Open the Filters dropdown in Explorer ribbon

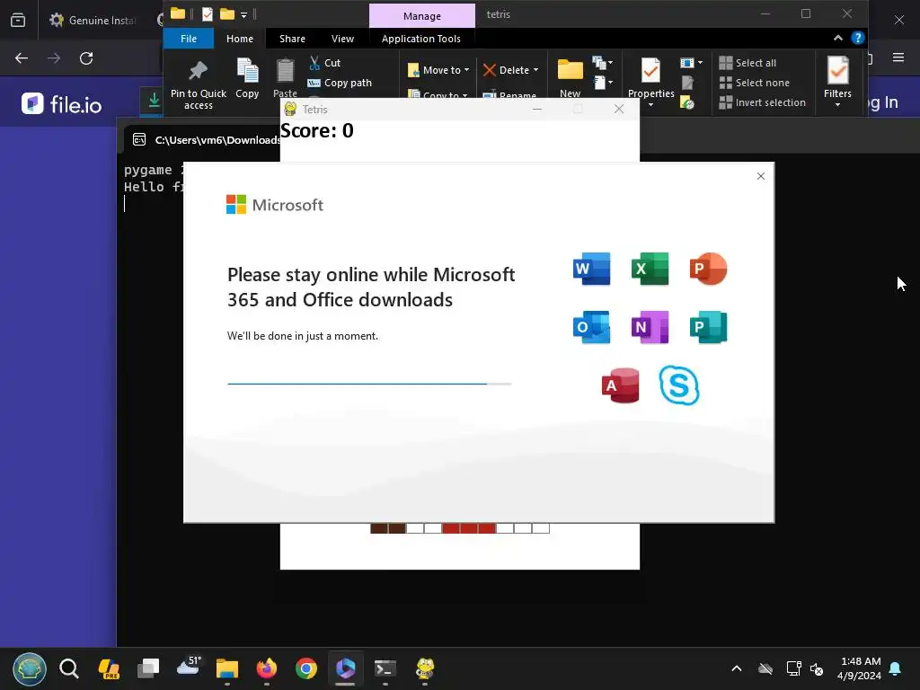[x=837, y=83]
